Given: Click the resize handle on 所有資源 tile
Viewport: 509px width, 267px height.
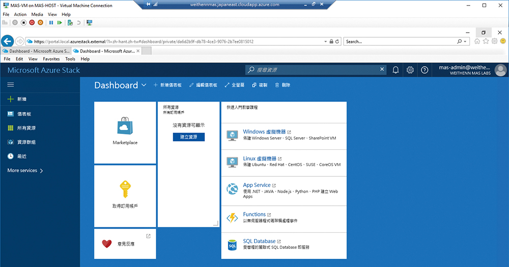Looking at the screenshot, I should (215, 223).
